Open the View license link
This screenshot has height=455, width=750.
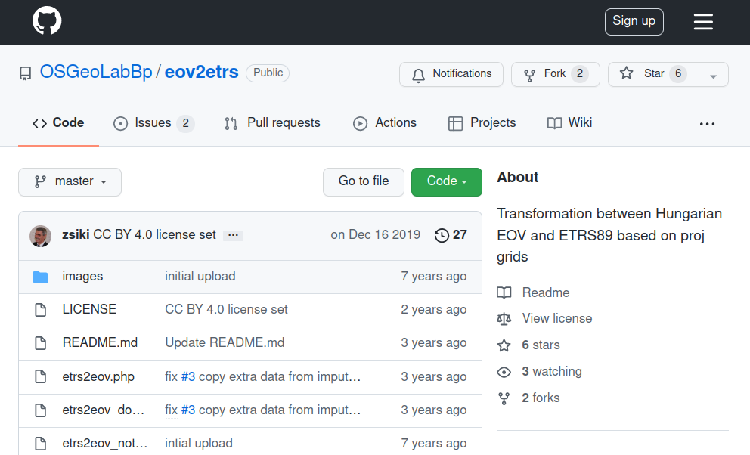point(557,318)
